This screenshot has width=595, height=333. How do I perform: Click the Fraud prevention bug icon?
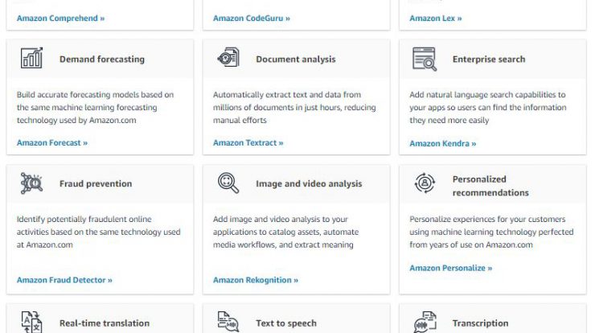pos(31,183)
